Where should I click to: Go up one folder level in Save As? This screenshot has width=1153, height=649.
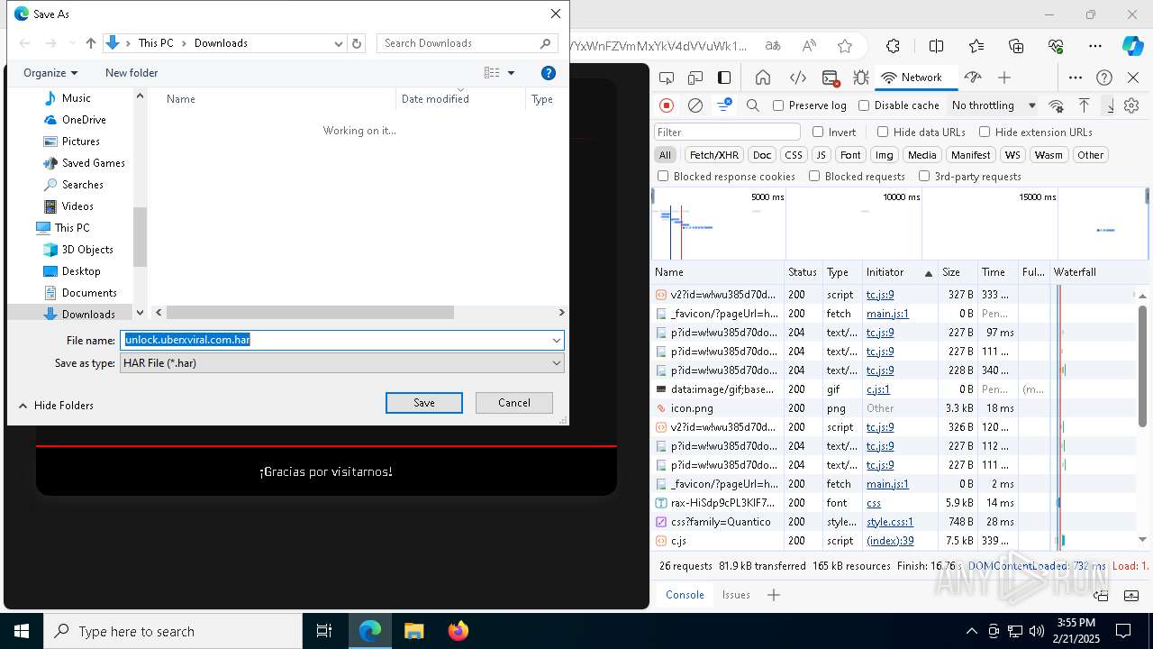[91, 43]
